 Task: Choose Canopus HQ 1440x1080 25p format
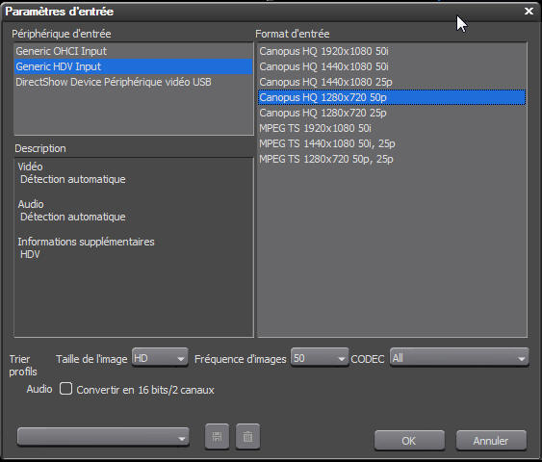point(392,82)
